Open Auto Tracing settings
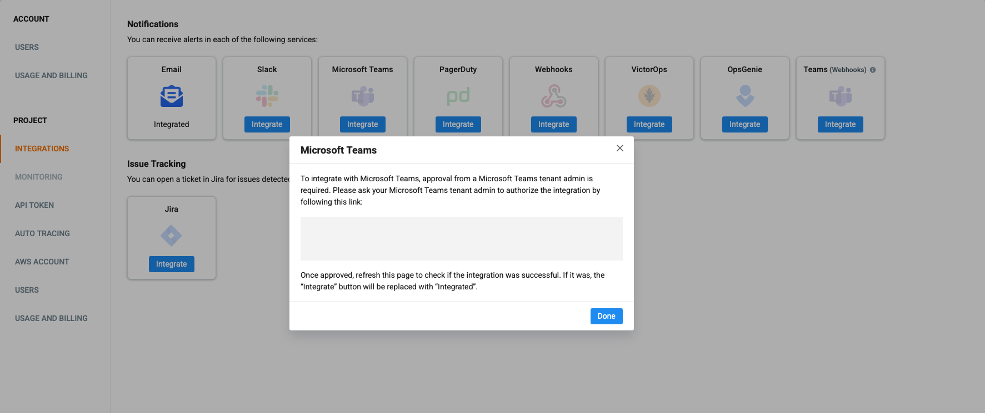Screen dimensions: 985x413 [42, 233]
